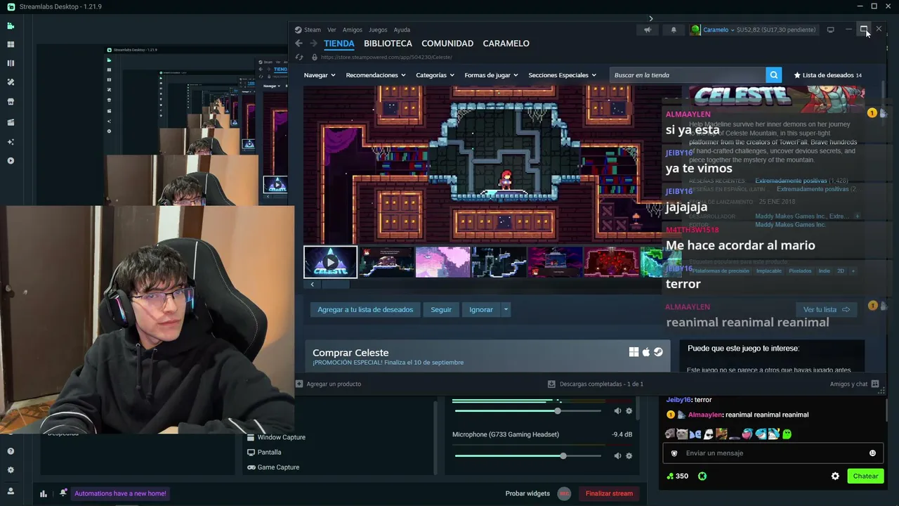Open the Streamlabs Highlighter clapperboard icon
Viewport: 899px width, 506px height.
(x=11, y=122)
